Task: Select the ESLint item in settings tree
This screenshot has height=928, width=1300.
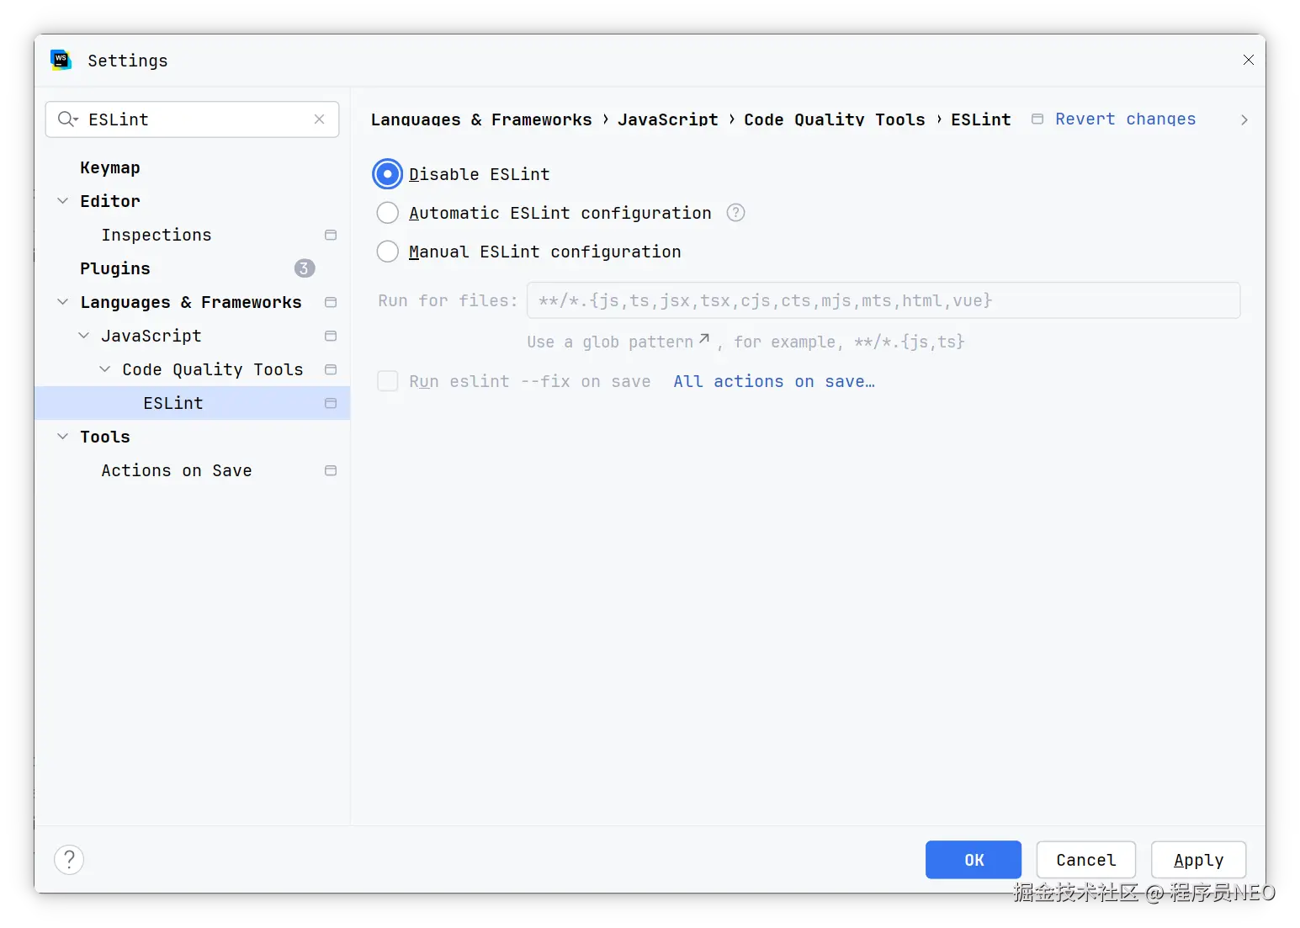Action: click(192, 403)
